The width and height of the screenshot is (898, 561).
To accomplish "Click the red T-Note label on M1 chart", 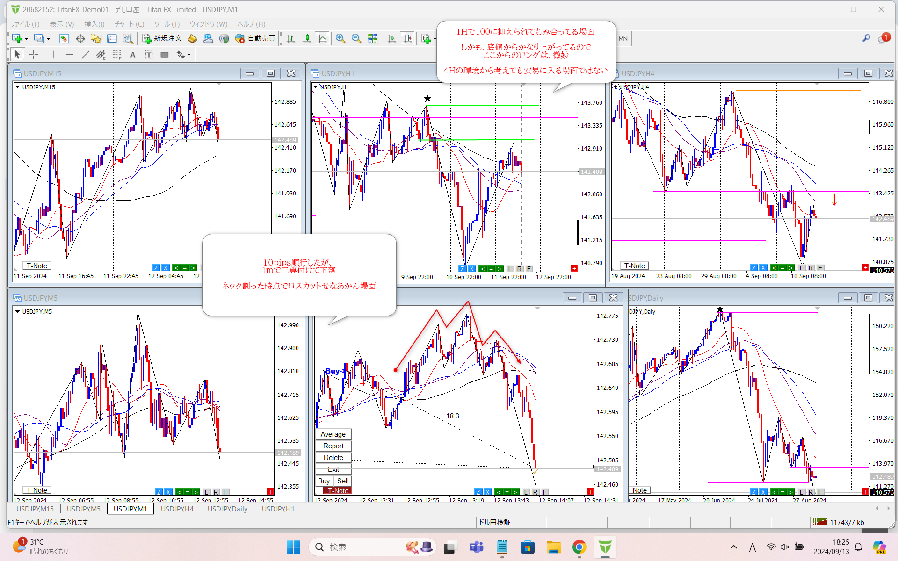I will pyautogui.click(x=338, y=490).
